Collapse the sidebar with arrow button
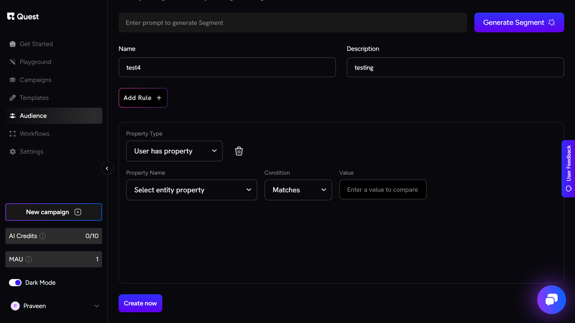Viewport: 575px width, 323px height. [107, 168]
